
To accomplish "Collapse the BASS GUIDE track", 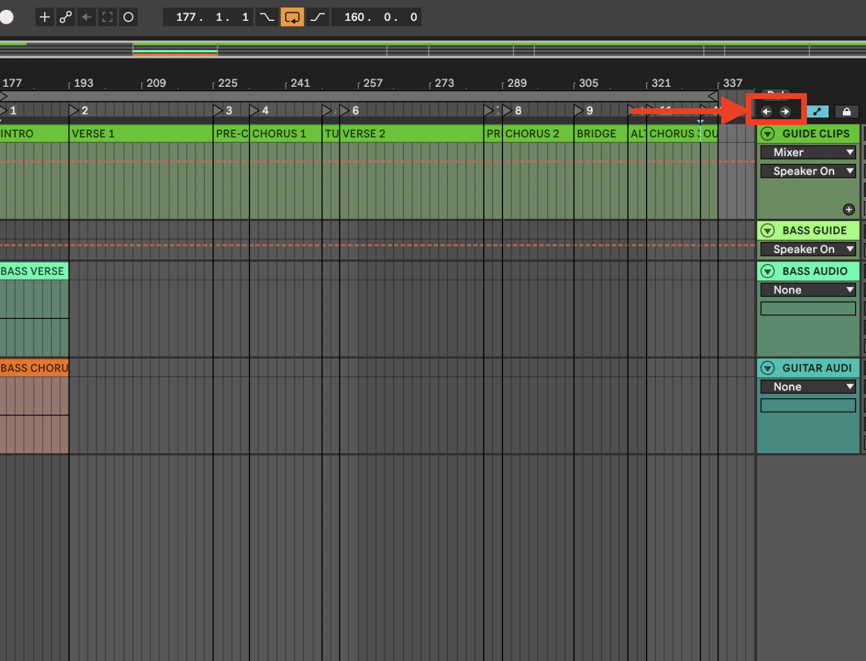I will pyautogui.click(x=768, y=230).
